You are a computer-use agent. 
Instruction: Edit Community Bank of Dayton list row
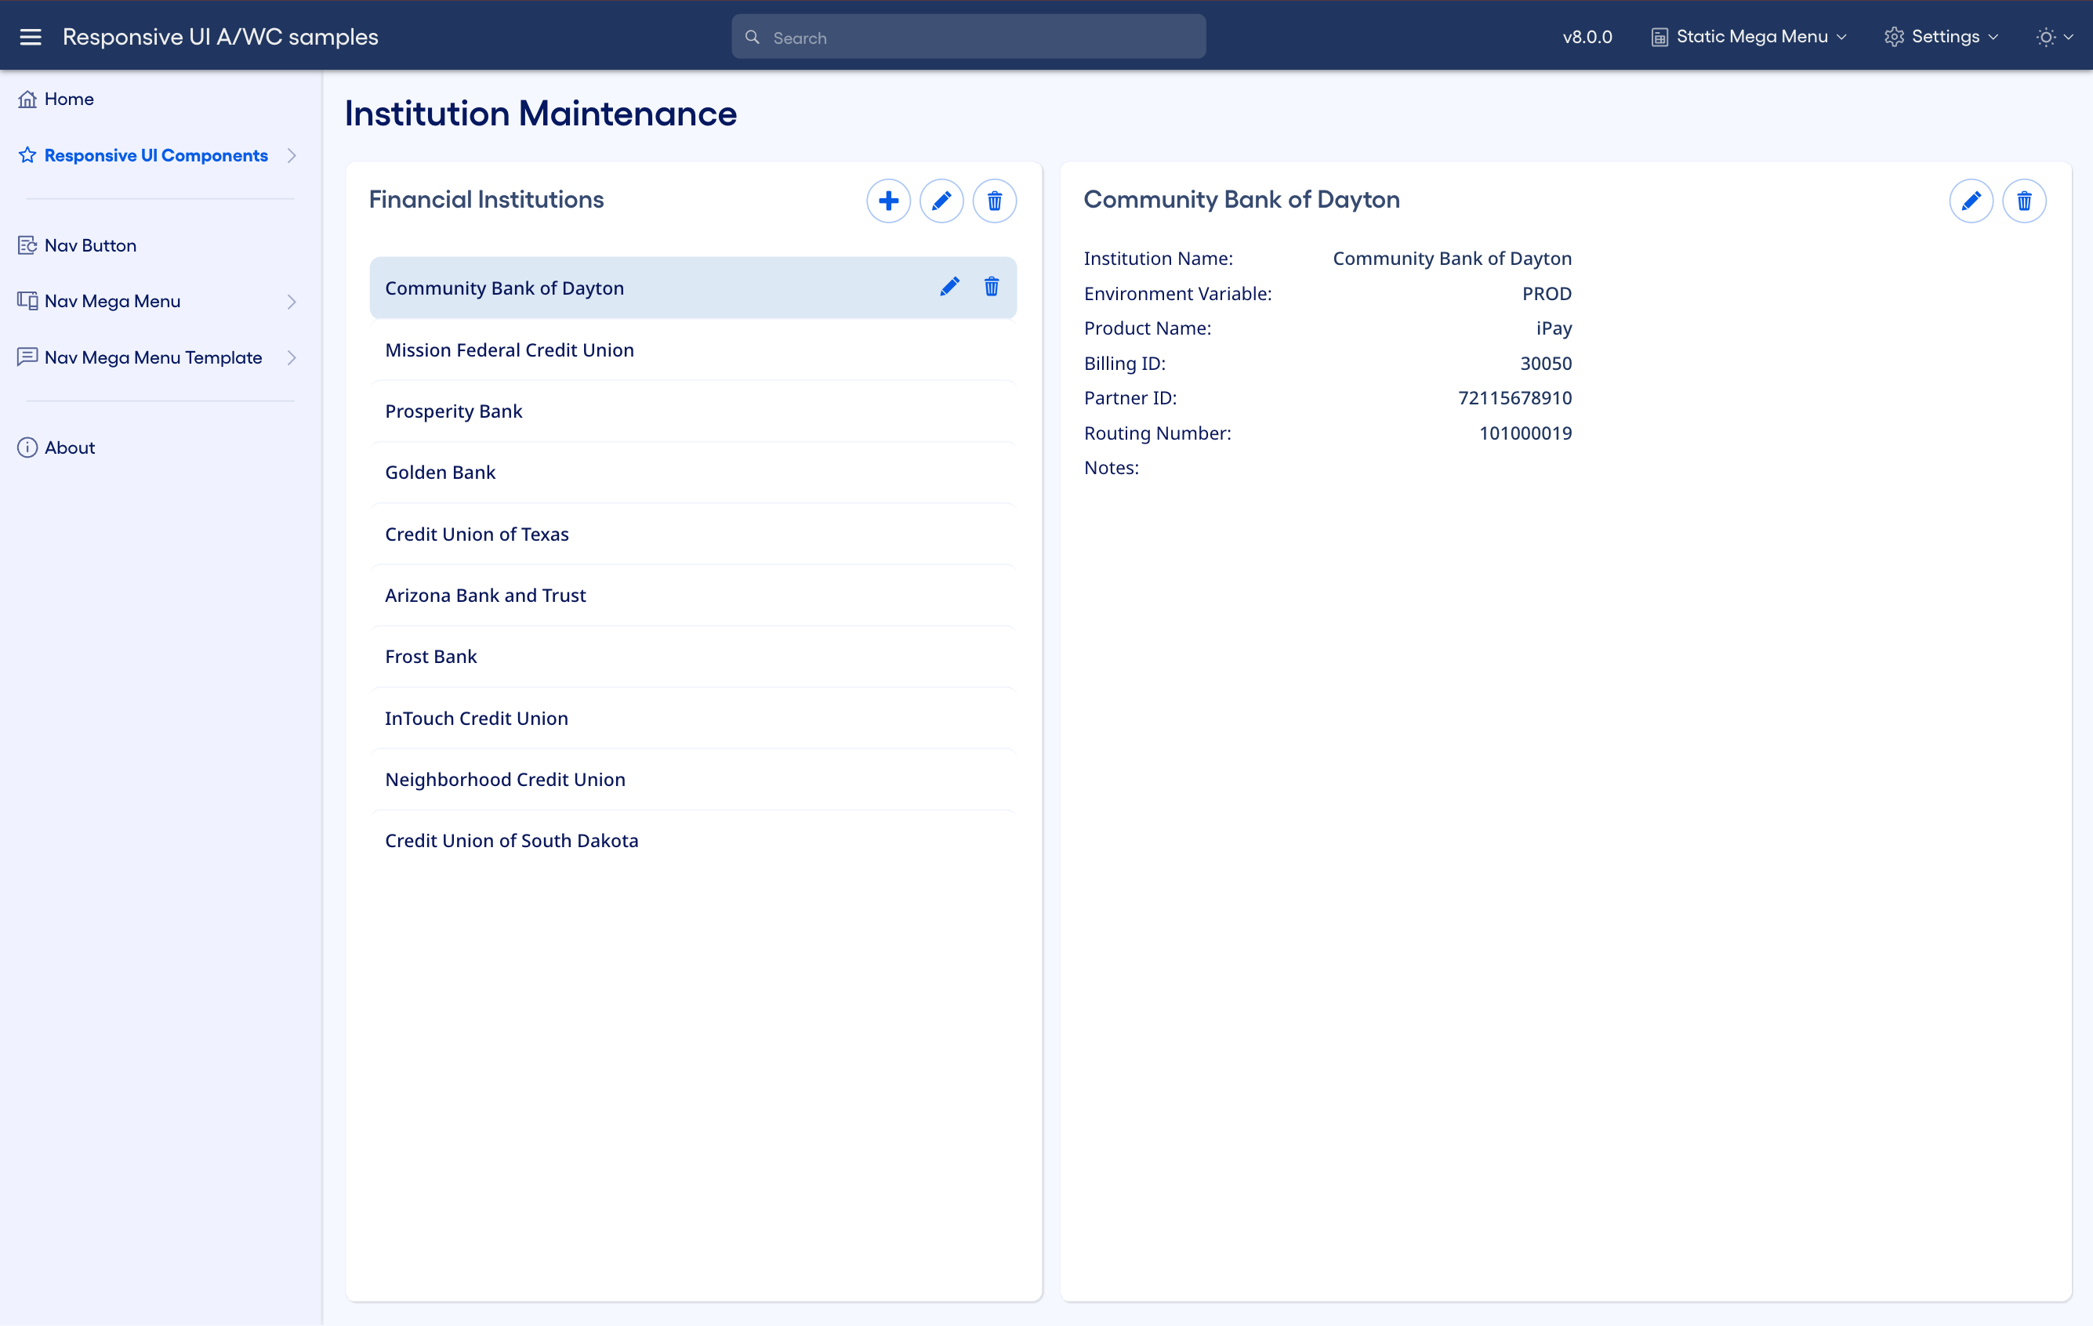point(949,287)
